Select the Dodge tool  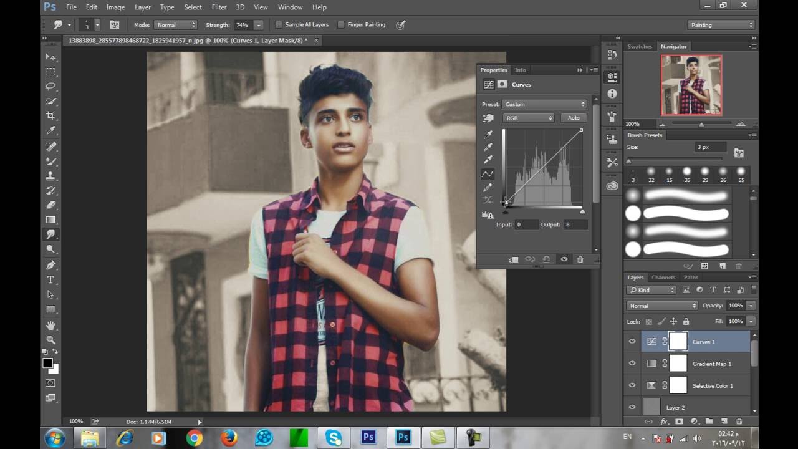pos(50,249)
